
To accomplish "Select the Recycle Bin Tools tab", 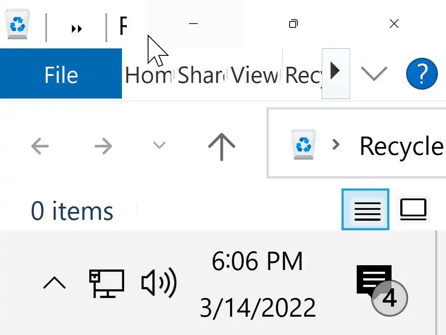I will pos(303,75).
